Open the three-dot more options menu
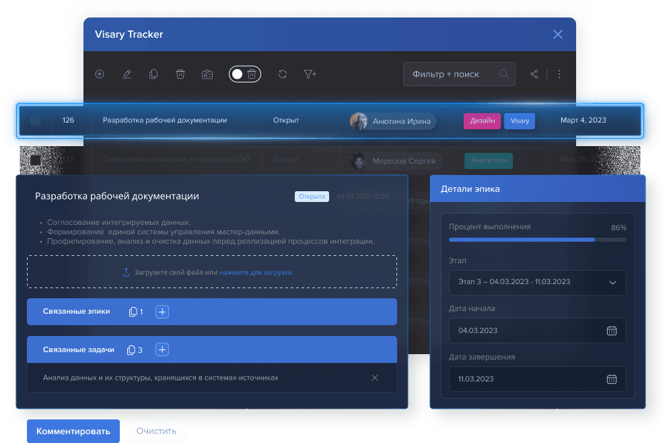The height and width of the screenshot is (443, 669). (x=559, y=74)
